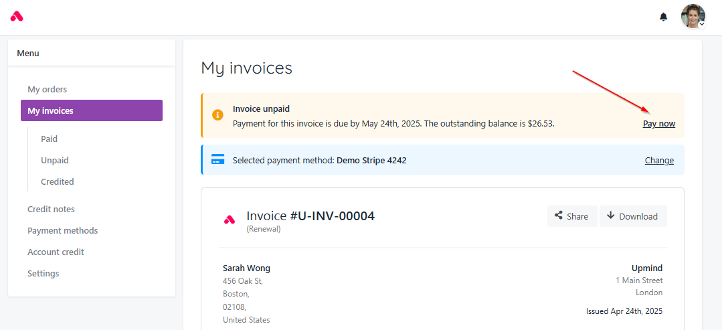Click the 456 Oak St address line
Image resolution: width=722 pixels, height=330 pixels.
[243, 280]
